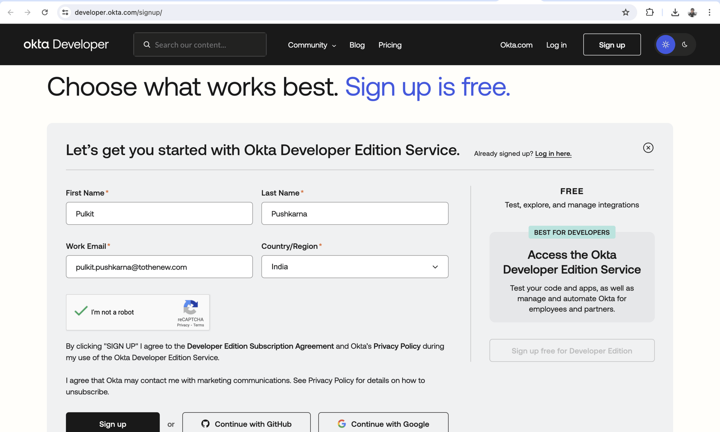Open the Country/Region dropdown
The width and height of the screenshot is (720, 432).
click(355, 267)
